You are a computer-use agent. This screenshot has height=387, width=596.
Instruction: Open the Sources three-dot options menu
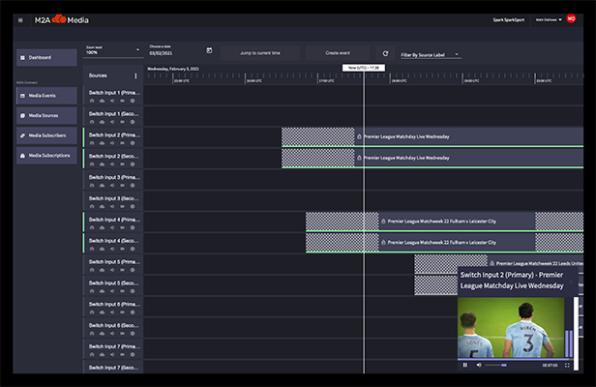pyautogui.click(x=135, y=75)
